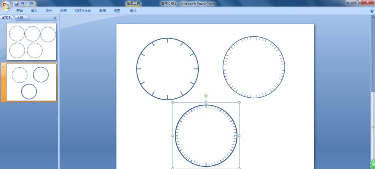Open the Office button menu
375x169 pixels.
(6, 6)
